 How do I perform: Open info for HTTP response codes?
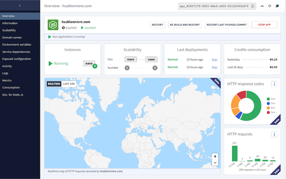pos(275,84)
